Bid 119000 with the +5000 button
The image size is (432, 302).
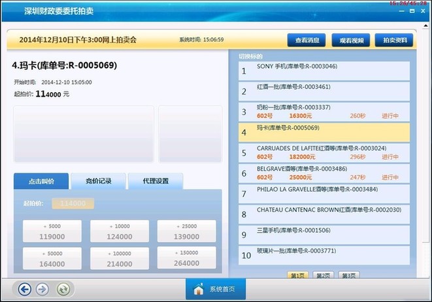(x=52, y=231)
